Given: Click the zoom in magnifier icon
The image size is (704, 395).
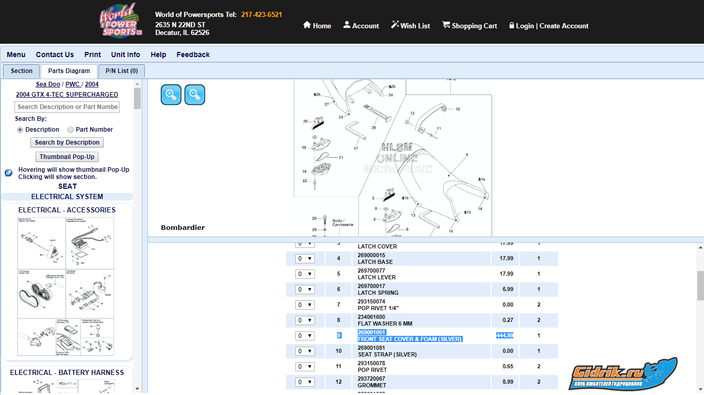Looking at the screenshot, I should click(171, 95).
